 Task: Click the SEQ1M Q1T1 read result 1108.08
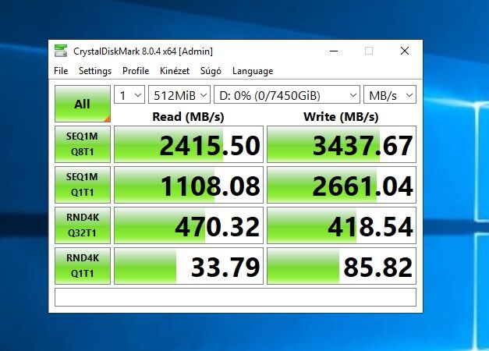(x=189, y=185)
